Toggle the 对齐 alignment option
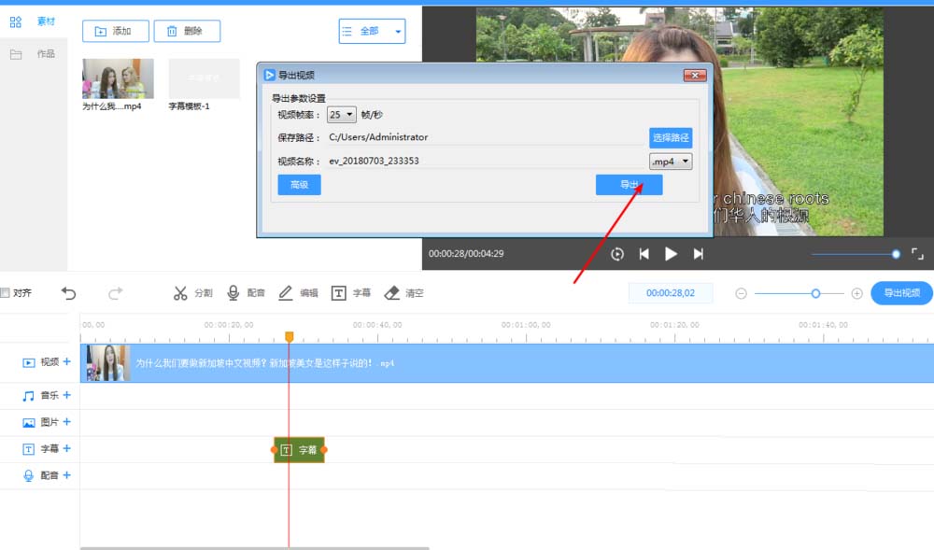 coord(17,292)
